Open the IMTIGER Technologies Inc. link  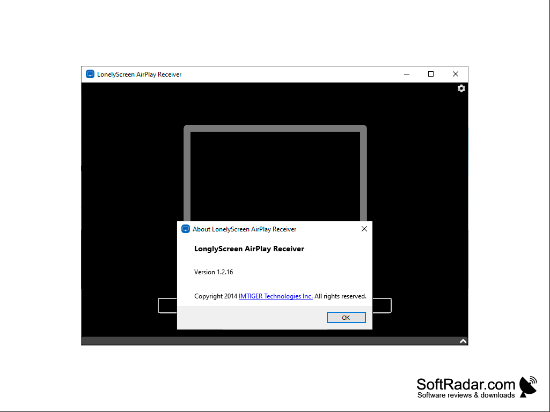[275, 296]
